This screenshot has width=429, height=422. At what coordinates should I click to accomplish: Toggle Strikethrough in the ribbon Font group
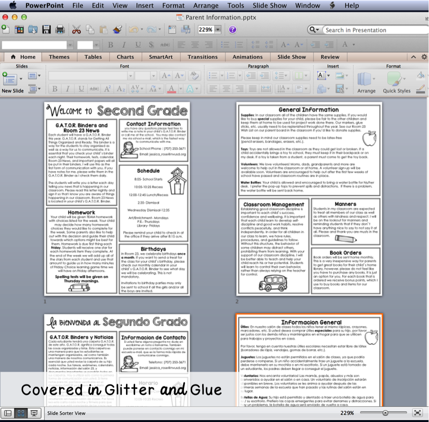(95, 89)
